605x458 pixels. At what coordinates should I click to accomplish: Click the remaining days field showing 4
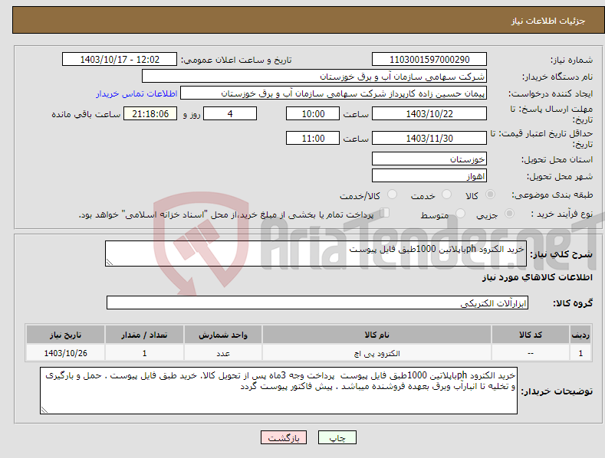(x=230, y=113)
